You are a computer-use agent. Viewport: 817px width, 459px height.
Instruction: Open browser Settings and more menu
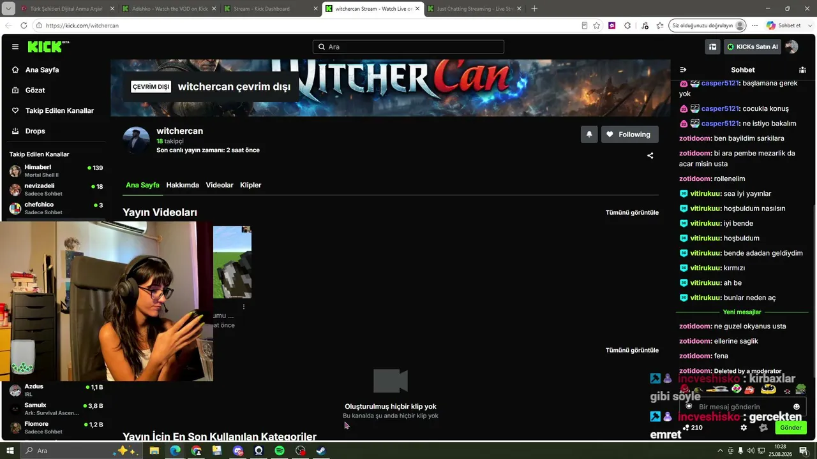[x=755, y=25]
